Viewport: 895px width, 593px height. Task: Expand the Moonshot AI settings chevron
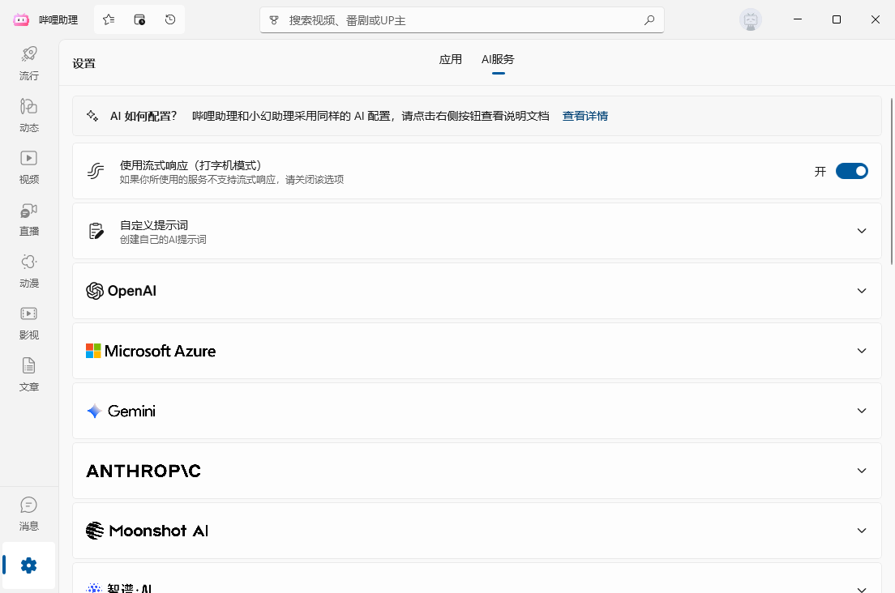click(x=862, y=531)
